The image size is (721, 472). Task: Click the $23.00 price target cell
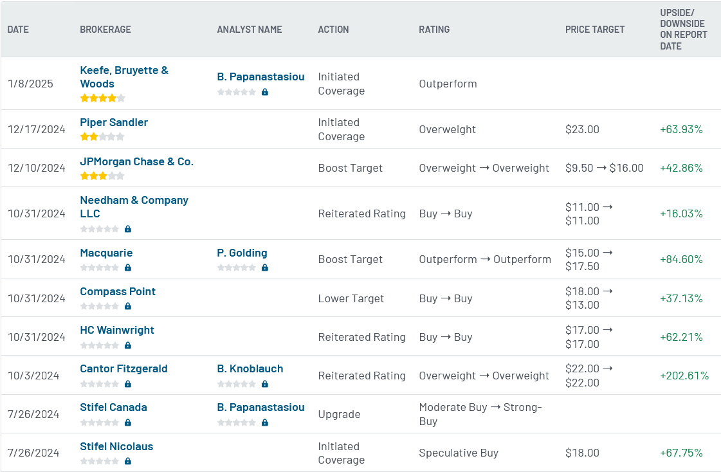582,129
